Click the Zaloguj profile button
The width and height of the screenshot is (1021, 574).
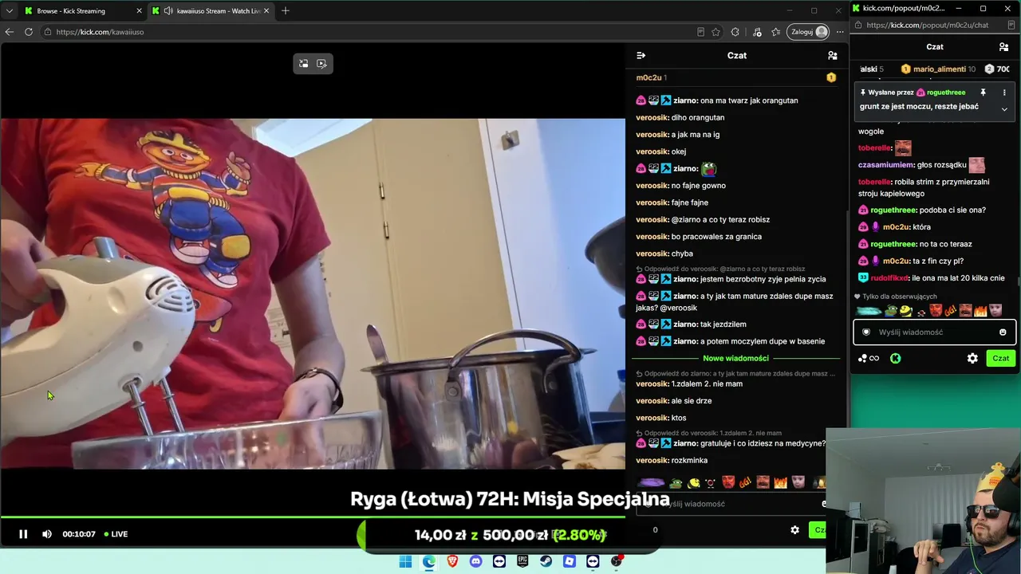(x=808, y=32)
